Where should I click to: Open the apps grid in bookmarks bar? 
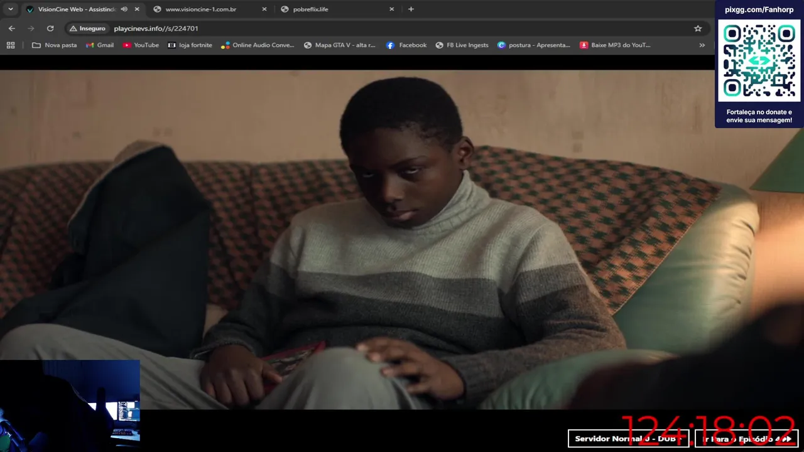11,45
